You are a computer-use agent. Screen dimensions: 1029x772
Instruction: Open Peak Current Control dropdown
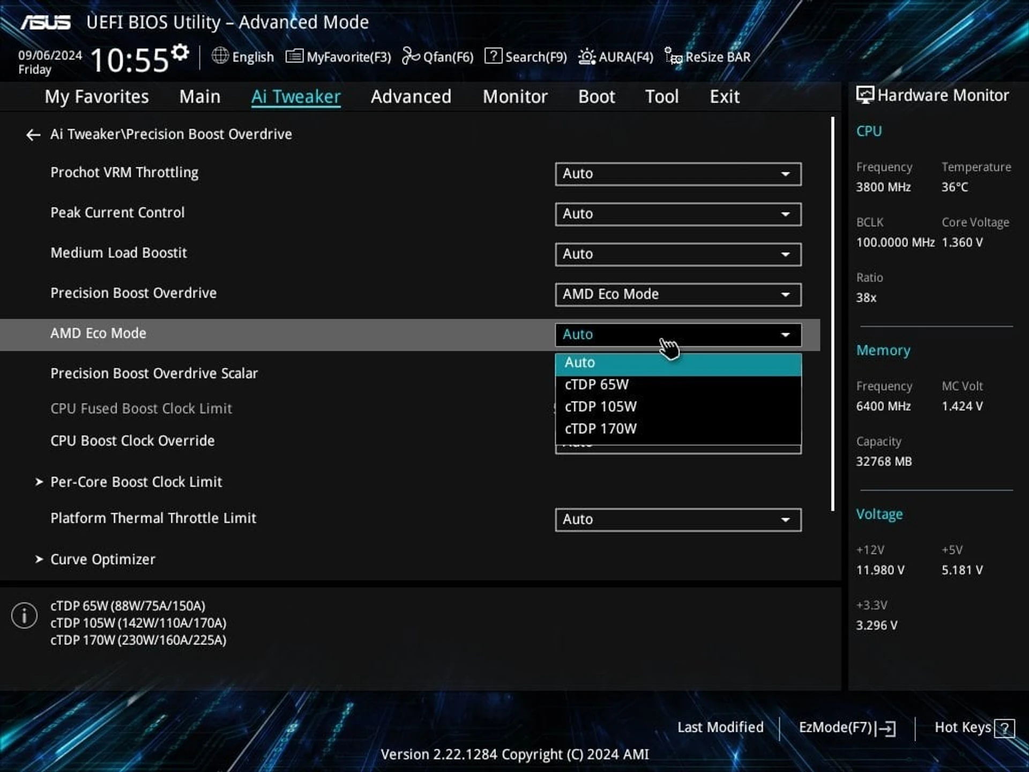tap(678, 214)
